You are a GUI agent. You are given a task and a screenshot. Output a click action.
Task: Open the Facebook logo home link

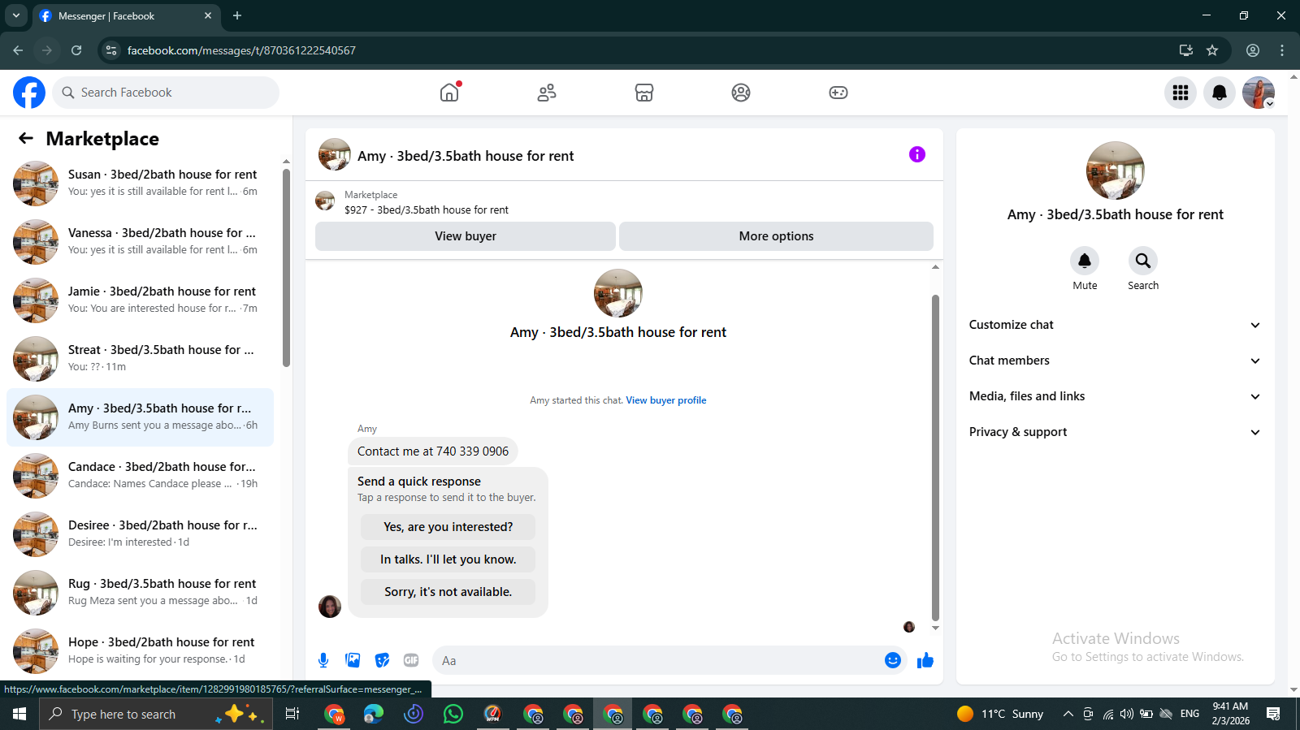[x=29, y=93]
